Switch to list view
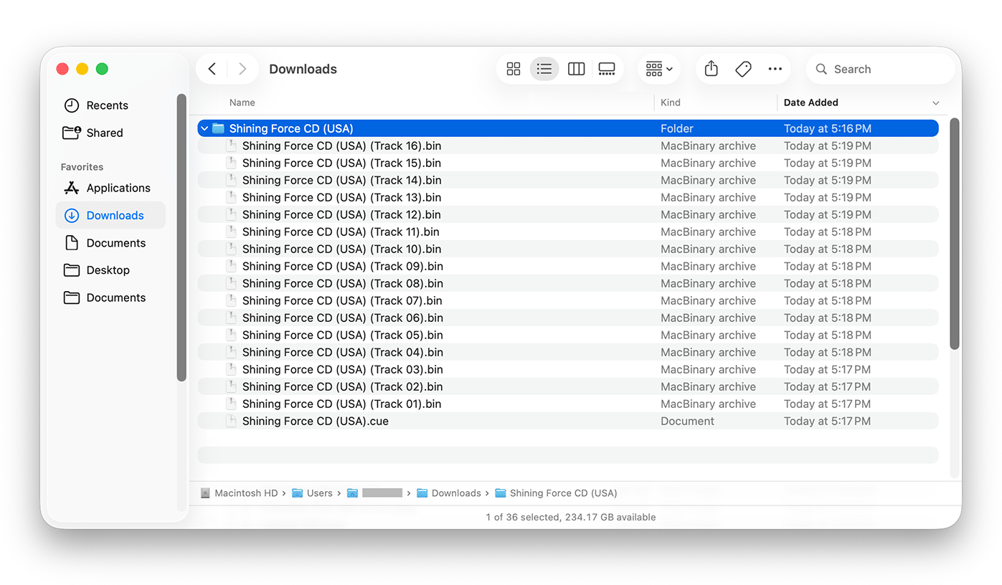This screenshot has width=1002, height=585. click(544, 69)
